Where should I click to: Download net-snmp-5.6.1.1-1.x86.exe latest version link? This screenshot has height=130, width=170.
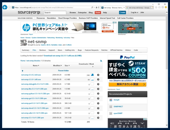click(63, 56)
